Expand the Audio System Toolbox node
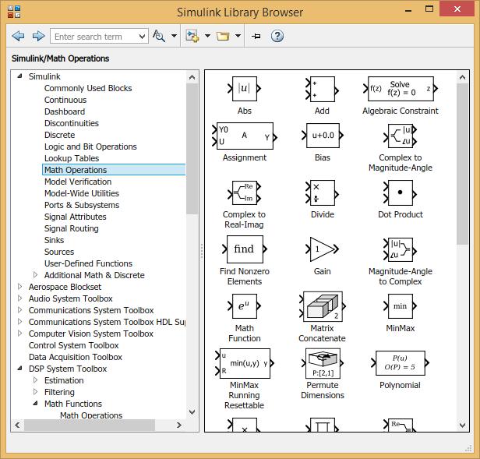This screenshot has width=480, height=459. [x=20, y=298]
